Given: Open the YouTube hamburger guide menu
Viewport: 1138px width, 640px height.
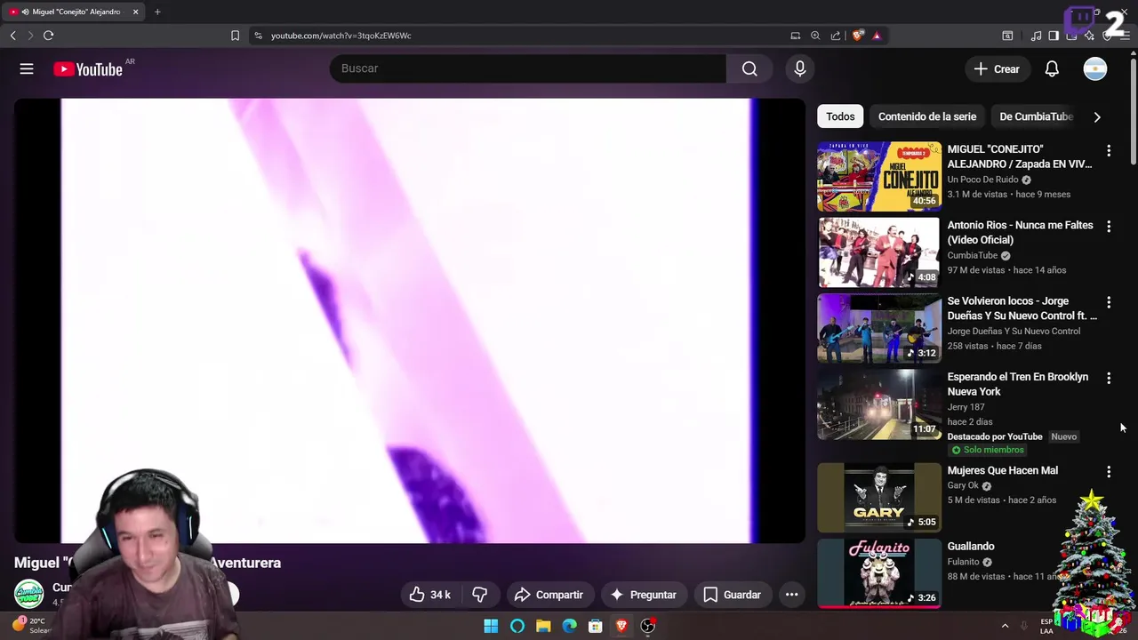Looking at the screenshot, I should (27, 68).
